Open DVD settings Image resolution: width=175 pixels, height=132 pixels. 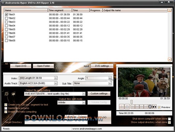click(102, 66)
